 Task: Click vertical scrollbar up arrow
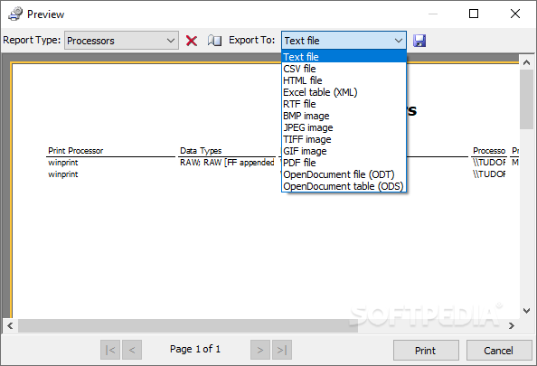point(526,62)
